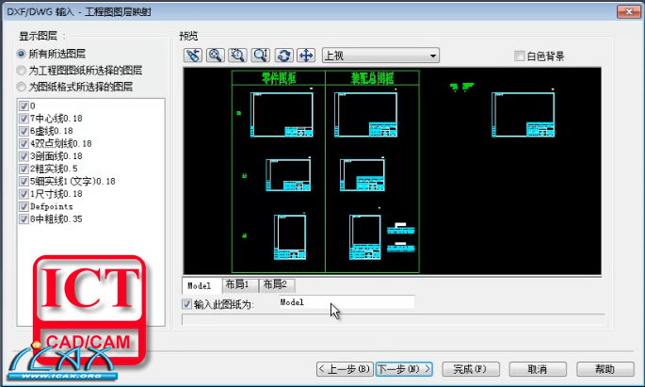Toggle the Defpoints layer checkbox
The height and width of the screenshot is (387, 645).
[24, 206]
